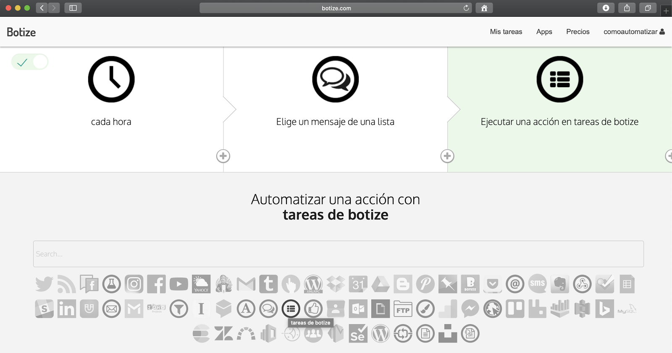The height and width of the screenshot is (353, 672).
Task: Pick the YouTube app icon
Action: [179, 284]
